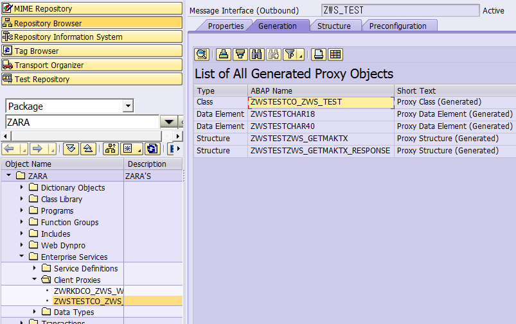Open MIME Repository
The image size is (516, 324).
pos(92,8)
